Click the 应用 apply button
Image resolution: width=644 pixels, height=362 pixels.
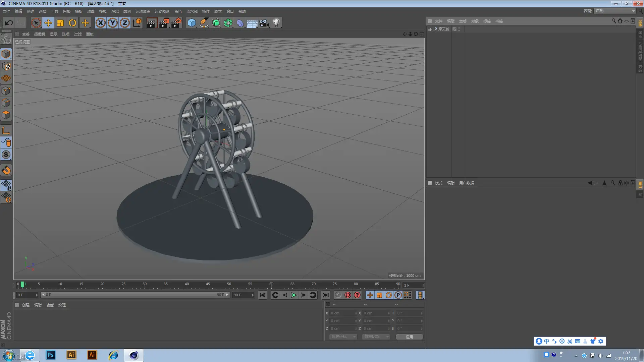(409, 337)
